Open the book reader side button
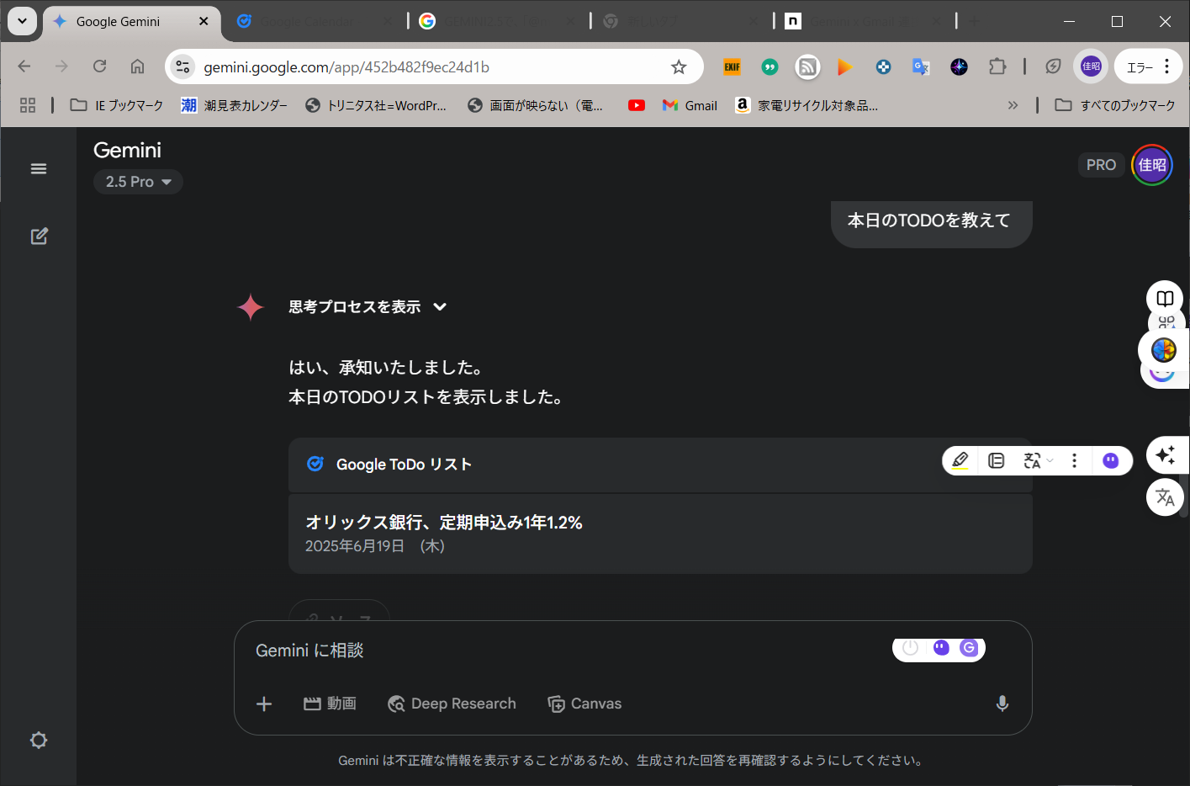Screen dimensions: 1190x786 (x=1165, y=299)
